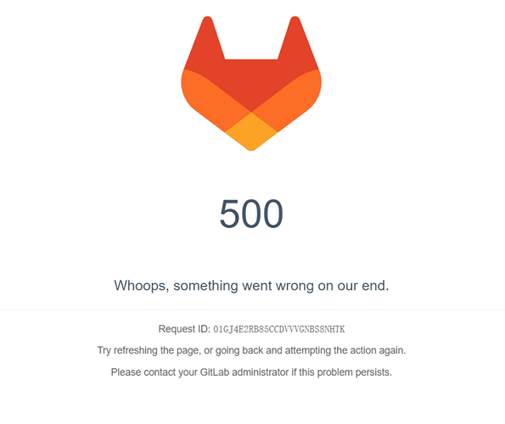This screenshot has height=424, width=505.
Task: Click the horizontal divider below the Whoops message
Action: 253,310
